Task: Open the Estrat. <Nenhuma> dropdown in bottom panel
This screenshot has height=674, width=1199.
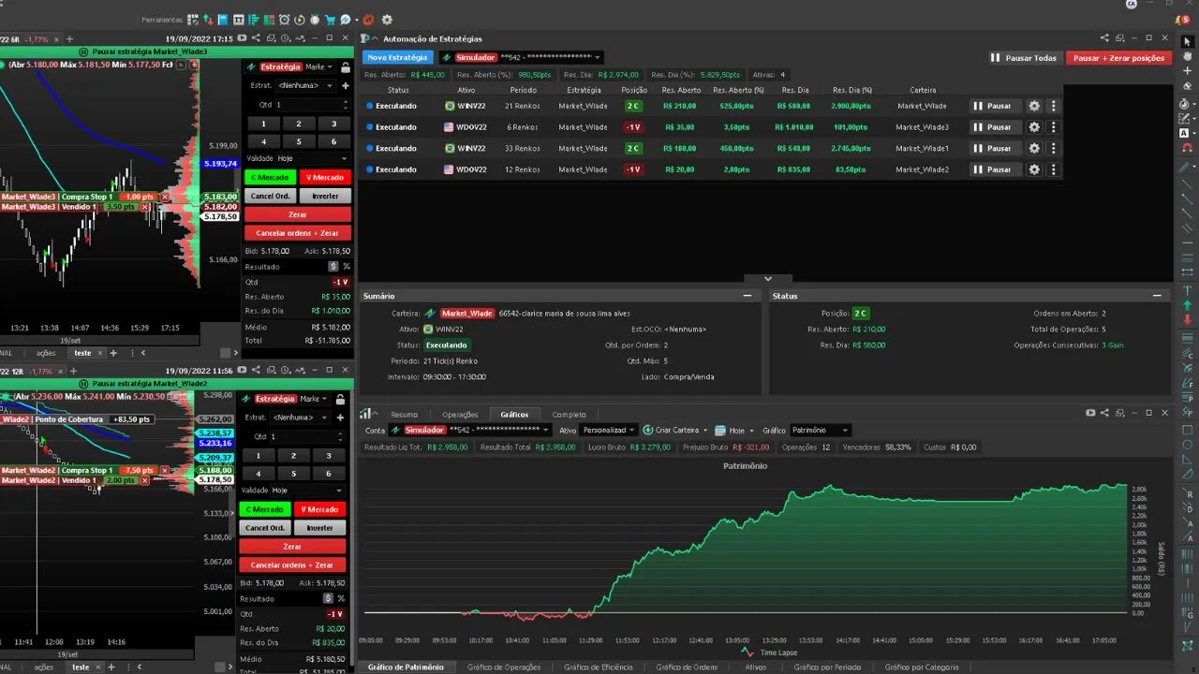Action: point(301,418)
